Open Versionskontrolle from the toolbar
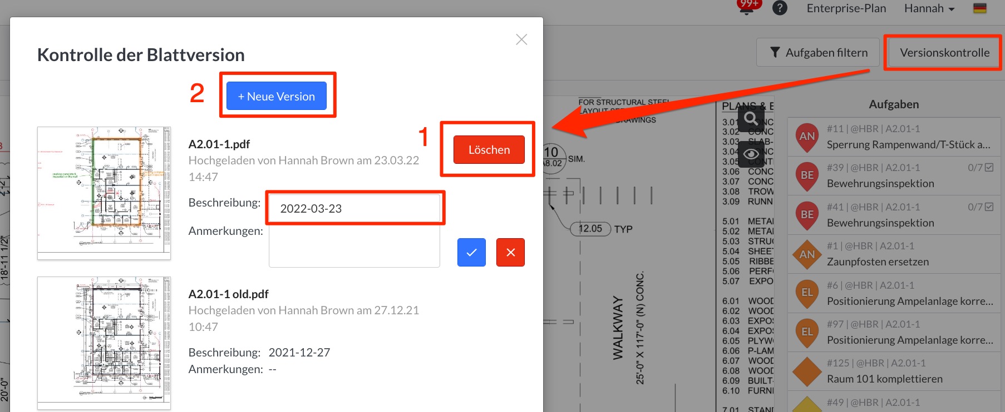 click(x=944, y=53)
